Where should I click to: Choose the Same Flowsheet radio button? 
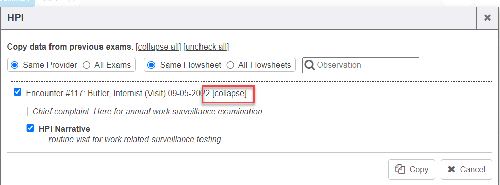click(152, 65)
